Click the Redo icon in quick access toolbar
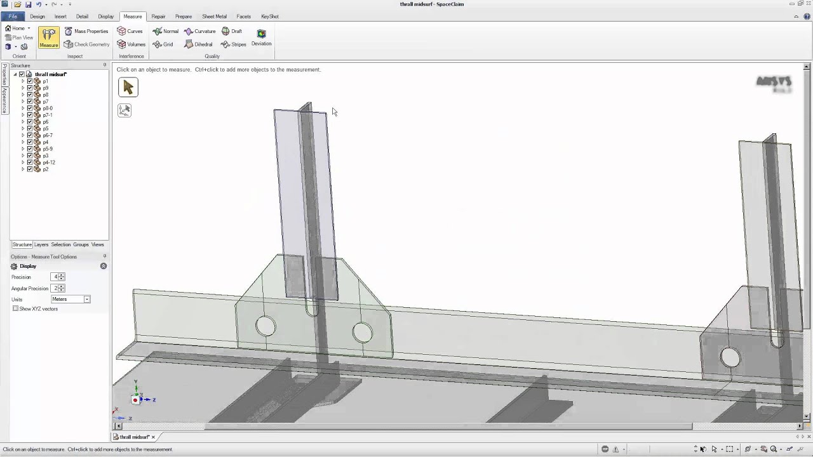Image resolution: width=813 pixels, height=457 pixels. click(55, 4)
